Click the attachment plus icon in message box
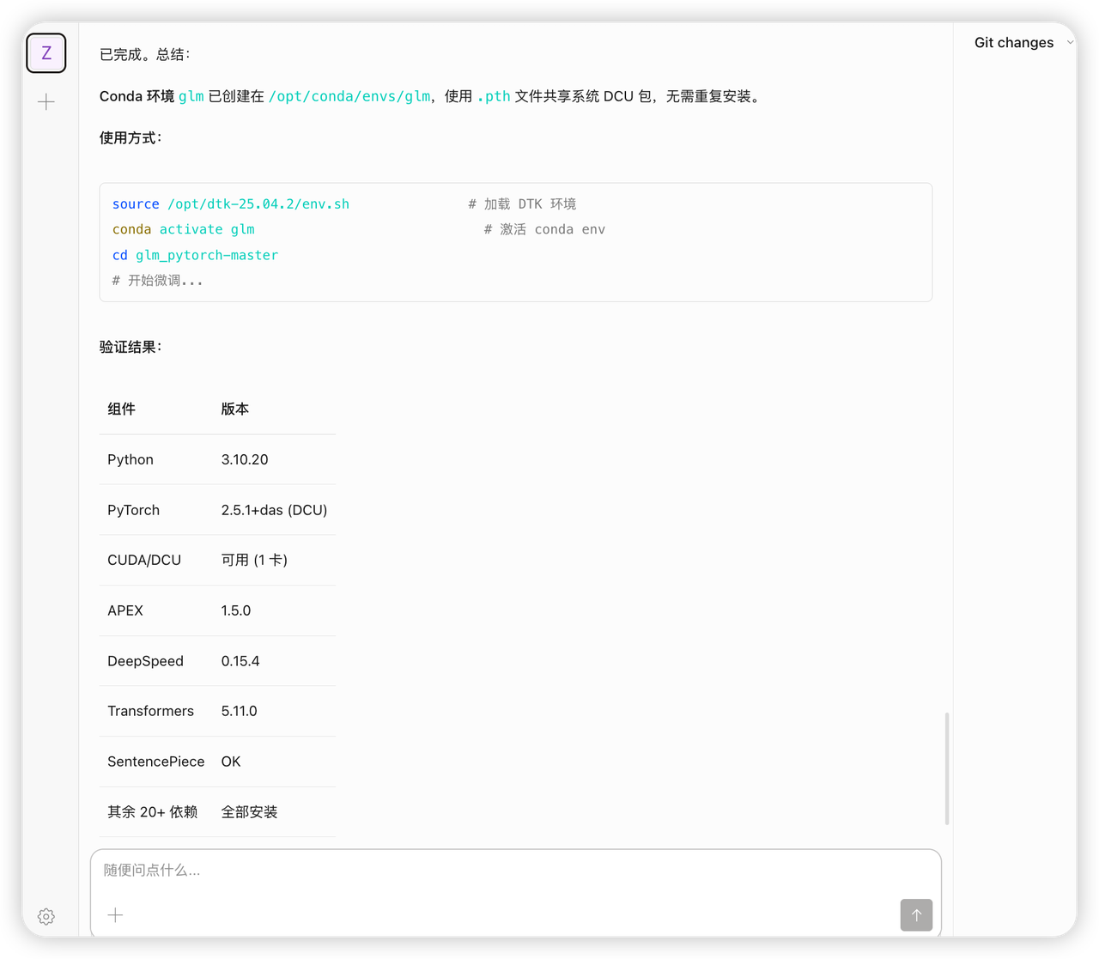This screenshot has height=959, width=1099. (115, 915)
